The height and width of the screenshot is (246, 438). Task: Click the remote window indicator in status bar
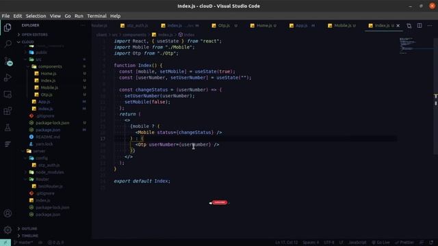[5, 243]
